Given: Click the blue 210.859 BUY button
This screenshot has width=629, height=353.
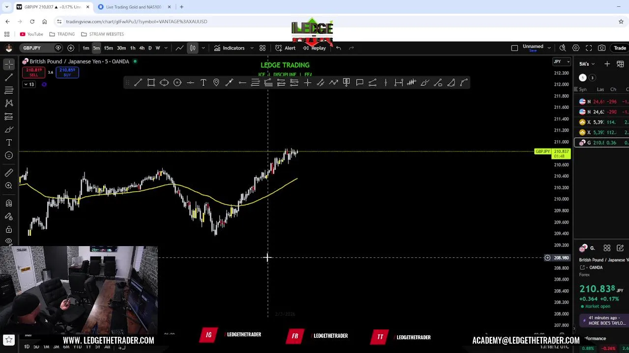Looking at the screenshot, I should pos(67,72).
